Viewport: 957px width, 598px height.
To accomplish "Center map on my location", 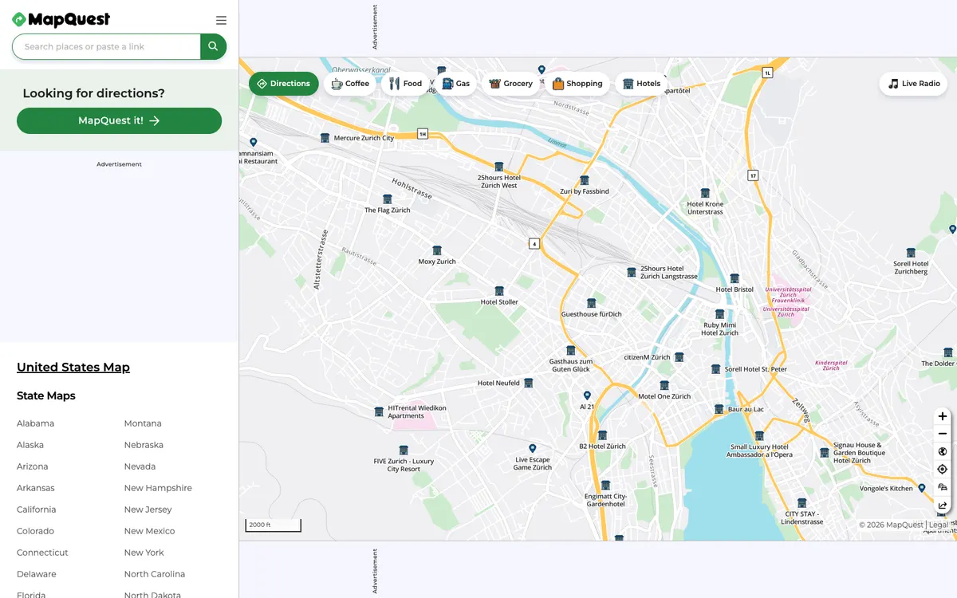I will tap(943, 469).
